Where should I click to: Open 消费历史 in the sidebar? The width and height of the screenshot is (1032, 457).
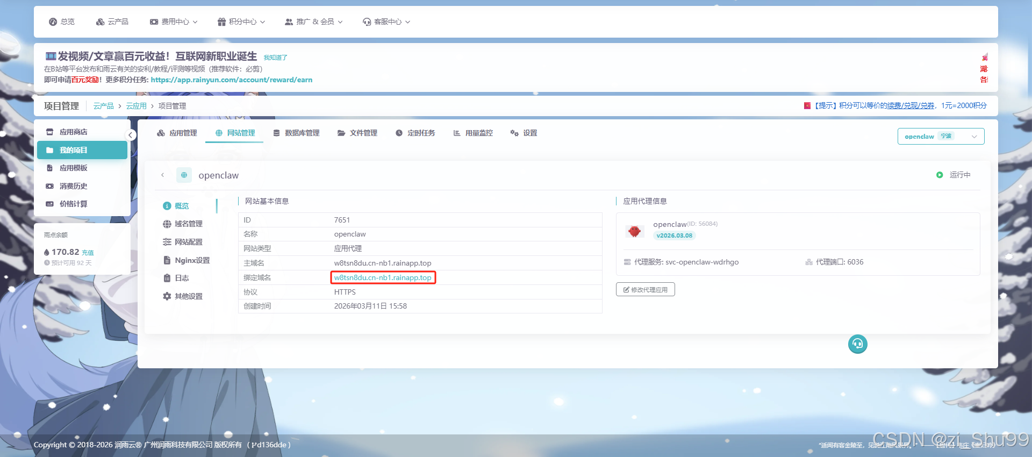(73, 186)
